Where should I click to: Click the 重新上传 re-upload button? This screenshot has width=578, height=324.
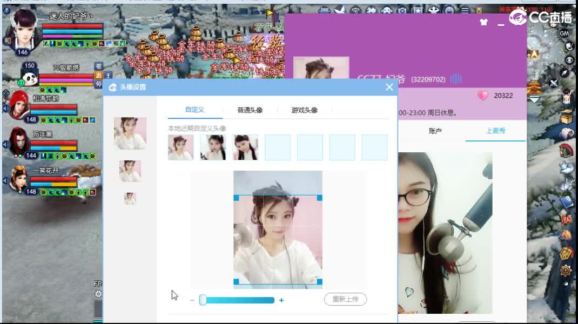coord(345,300)
